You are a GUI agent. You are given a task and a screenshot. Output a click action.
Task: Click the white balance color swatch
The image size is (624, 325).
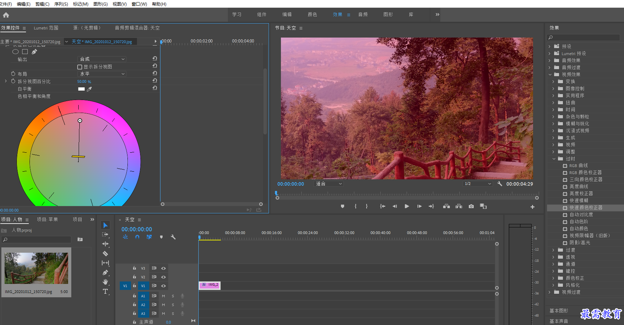pyautogui.click(x=81, y=89)
